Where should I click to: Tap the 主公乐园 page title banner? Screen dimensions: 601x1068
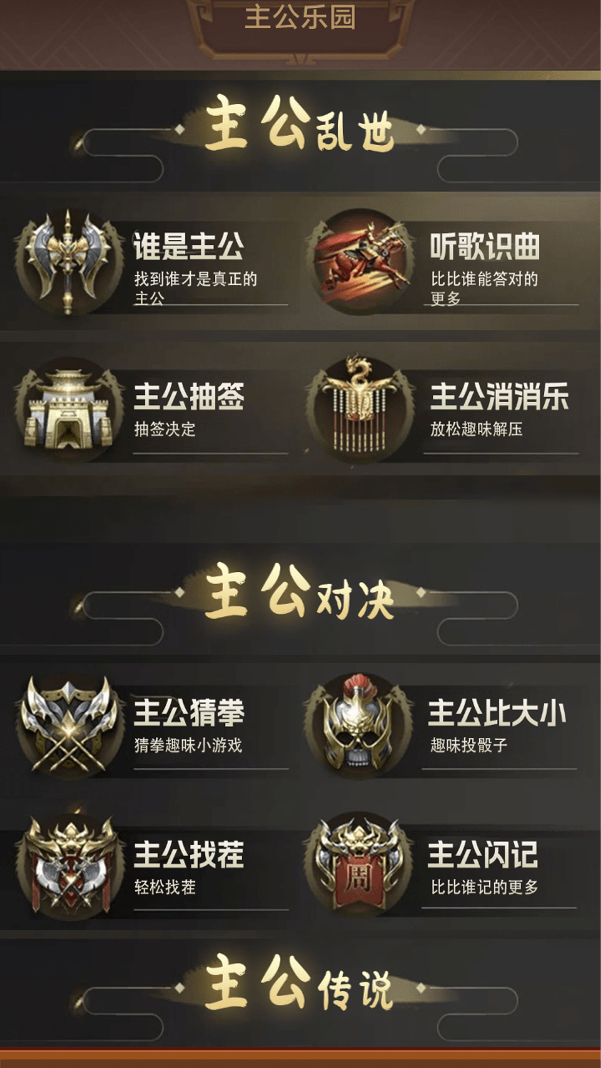pyautogui.click(x=300, y=17)
